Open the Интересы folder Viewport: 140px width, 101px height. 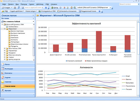tap(14, 35)
